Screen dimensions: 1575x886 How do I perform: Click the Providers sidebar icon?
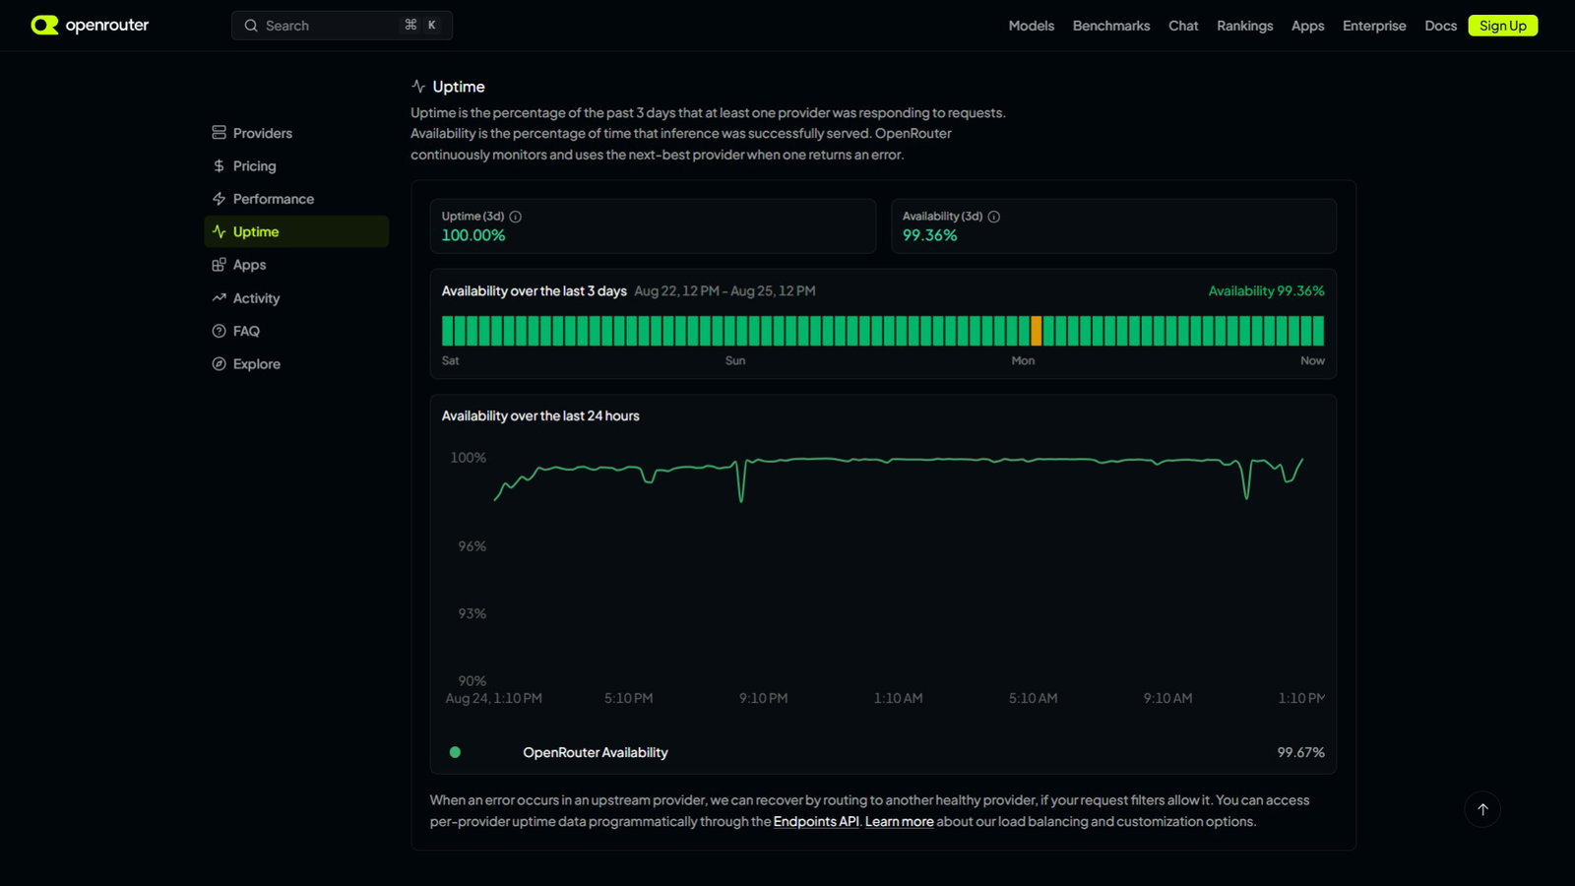pyautogui.click(x=219, y=133)
